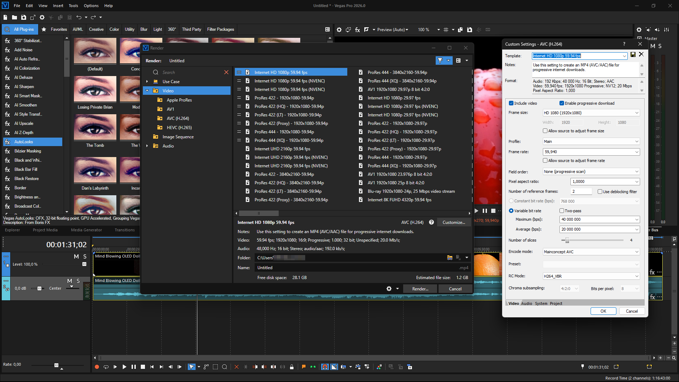Click the help question mark beside AVC (H.264)
The width and height of the screenshot is (679, 382).
pyautogui.click(x=431, y=222)
